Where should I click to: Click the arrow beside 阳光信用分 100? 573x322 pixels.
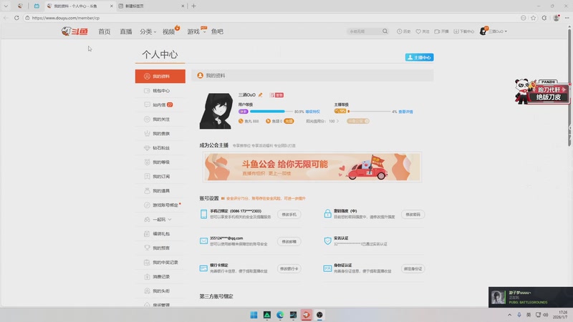(x=337, y=121)
